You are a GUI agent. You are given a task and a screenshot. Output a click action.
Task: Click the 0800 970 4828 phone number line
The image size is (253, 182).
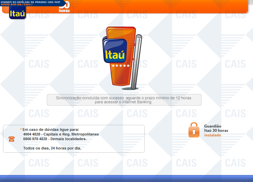[55, 139]
